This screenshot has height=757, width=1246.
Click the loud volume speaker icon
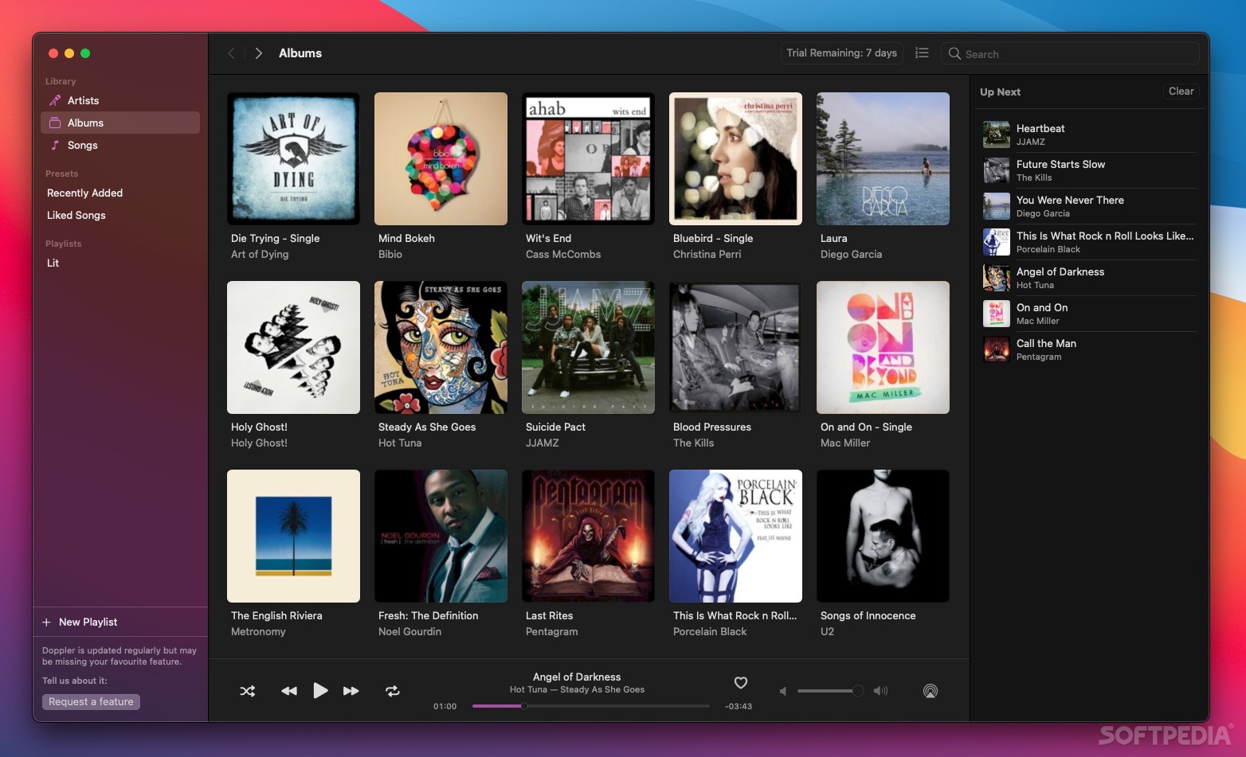880,691
